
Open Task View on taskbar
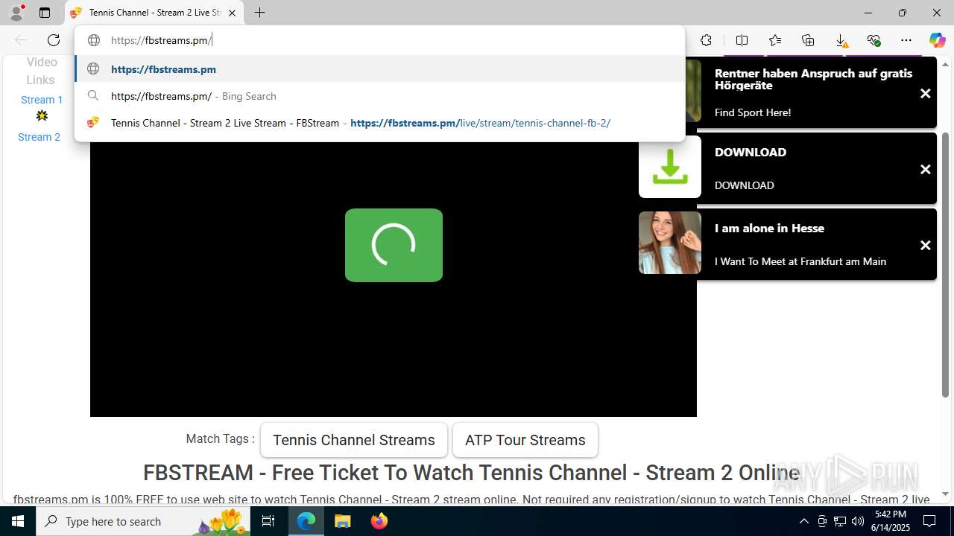click(x=269, y=521)
